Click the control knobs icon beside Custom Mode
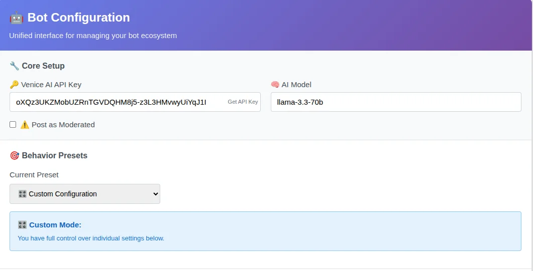The image size is (533, 271). click(22, 225)
